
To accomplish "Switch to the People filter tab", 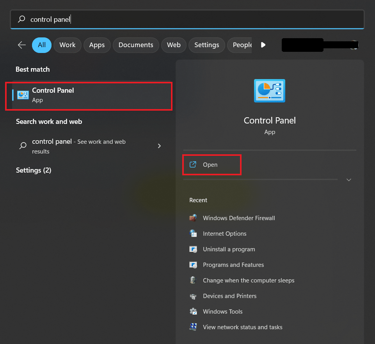I will click(x=240, y=45).
